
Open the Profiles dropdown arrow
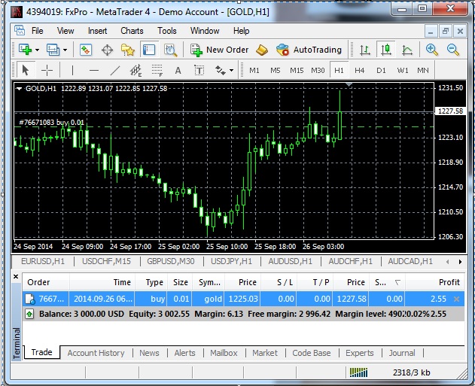(65, 50)
